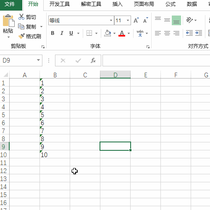Select cell B10 containing 10
210x210 pixels.
click(55, 155)
